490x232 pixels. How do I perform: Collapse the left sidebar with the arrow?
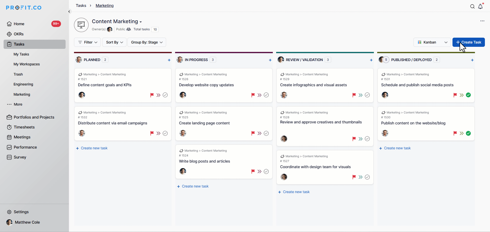(x=69, y=11)
